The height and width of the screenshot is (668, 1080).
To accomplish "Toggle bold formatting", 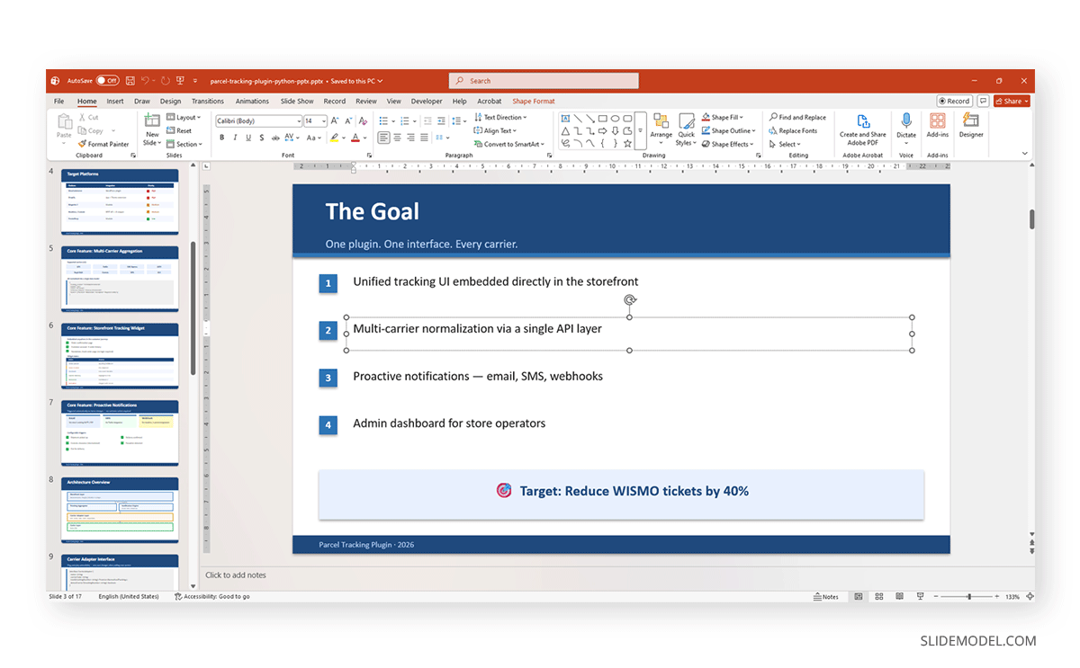I will pyautogui.click(x=222, y=138).
